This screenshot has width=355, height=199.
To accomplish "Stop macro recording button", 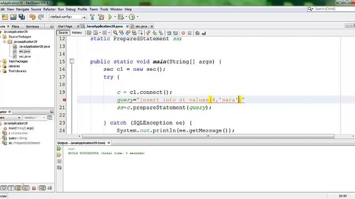I will click(190, 33).
